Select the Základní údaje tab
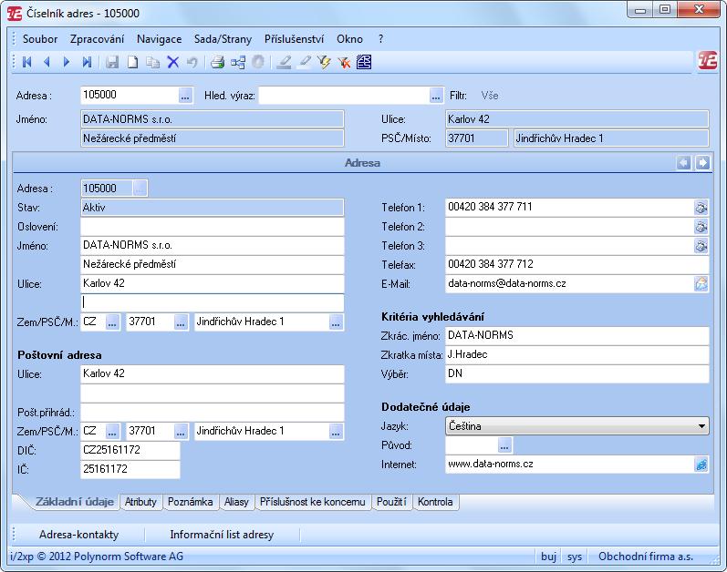The image size is (727, 572). [74, 502]
